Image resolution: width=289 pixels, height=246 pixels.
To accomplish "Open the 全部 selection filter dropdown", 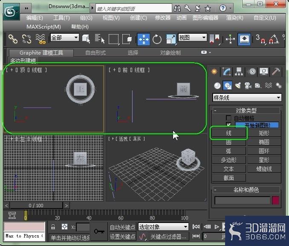I will 64,38.
